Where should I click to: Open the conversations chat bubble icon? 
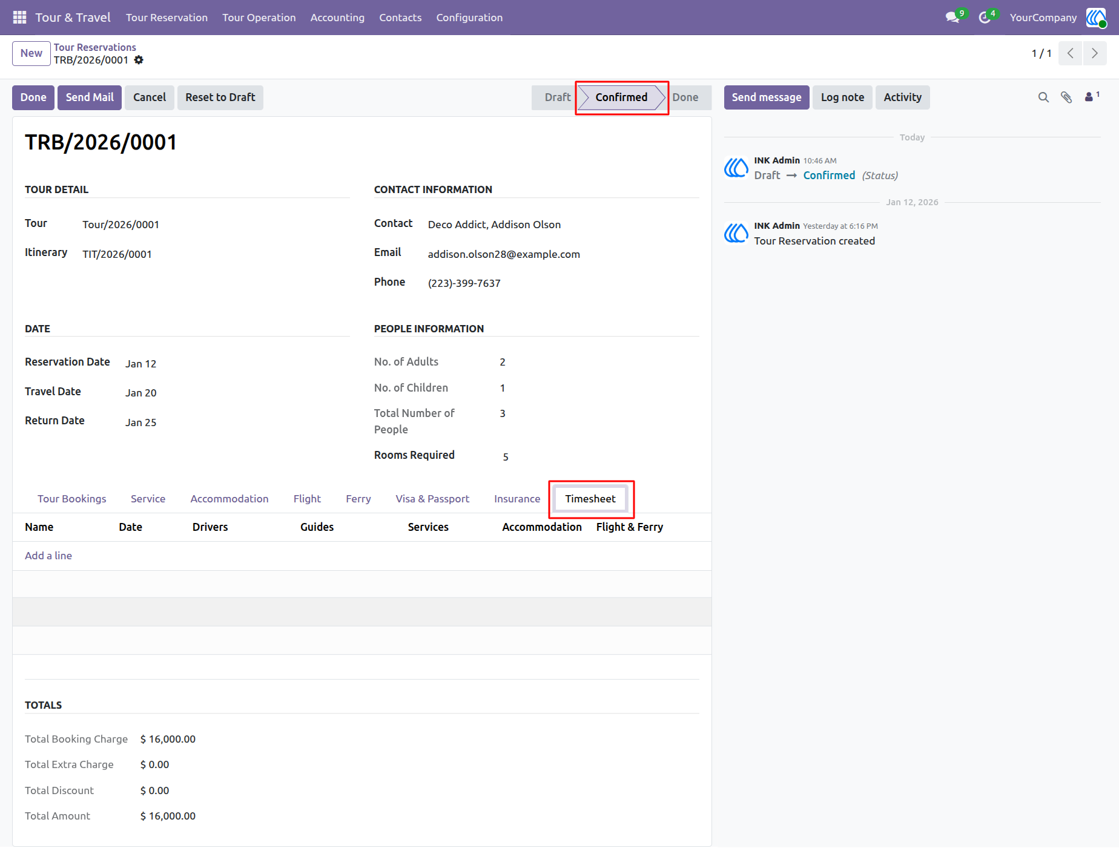953,18
